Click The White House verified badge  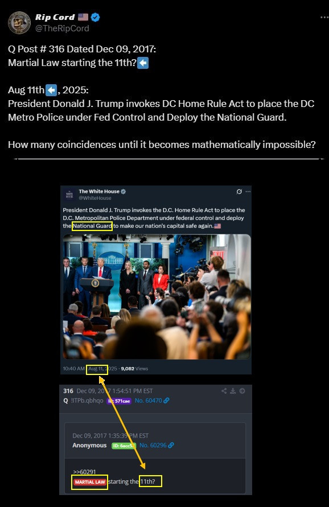click(x=124, y=191)
